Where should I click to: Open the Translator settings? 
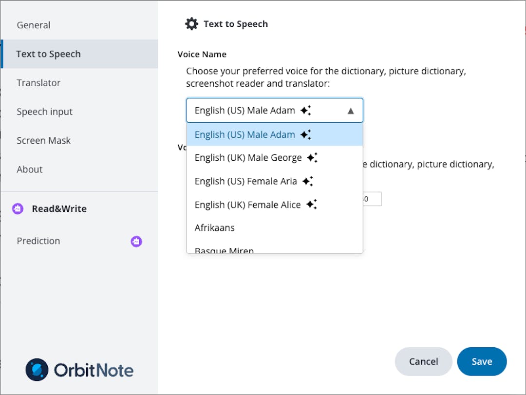tap(39, 83)
